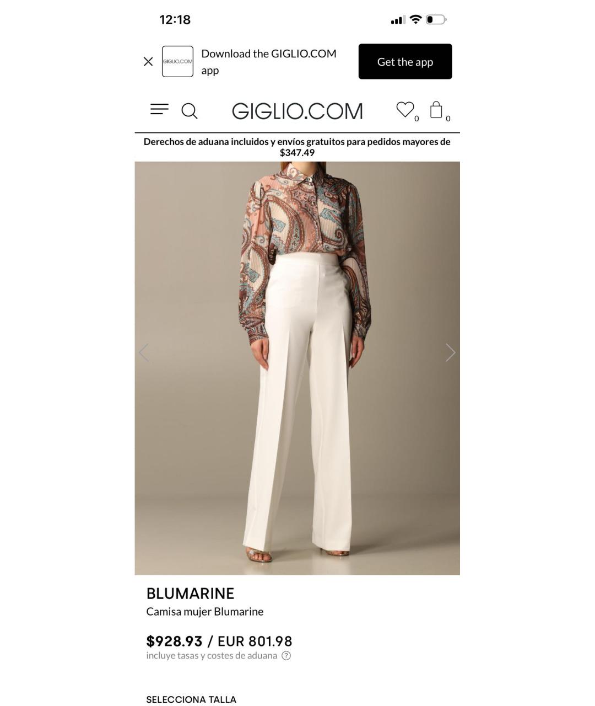Viewport: 595px width, 706px height.
Task: Show previous product image arrow
Action: coord(144,352)
